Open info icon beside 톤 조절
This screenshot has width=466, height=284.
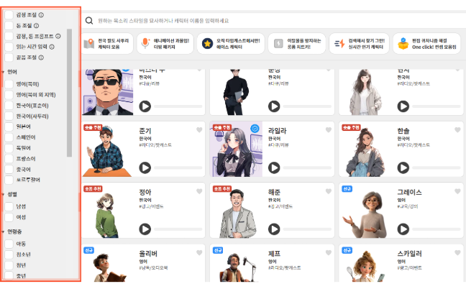(x=36, y=26)
